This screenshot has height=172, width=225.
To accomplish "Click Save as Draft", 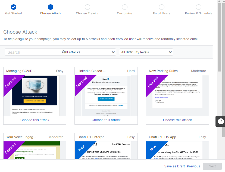I will click(174, 166).
